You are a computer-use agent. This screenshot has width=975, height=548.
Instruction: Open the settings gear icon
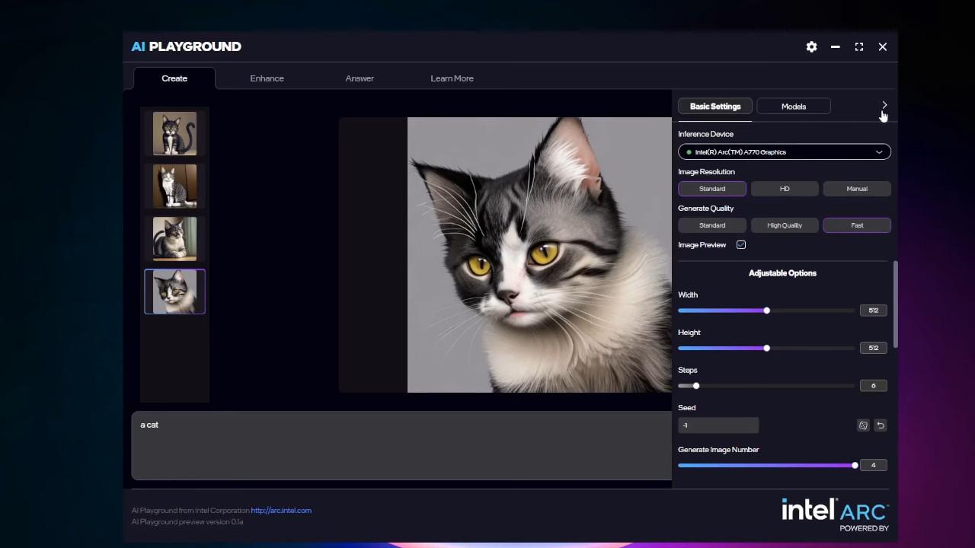click(x=811, y=46)
